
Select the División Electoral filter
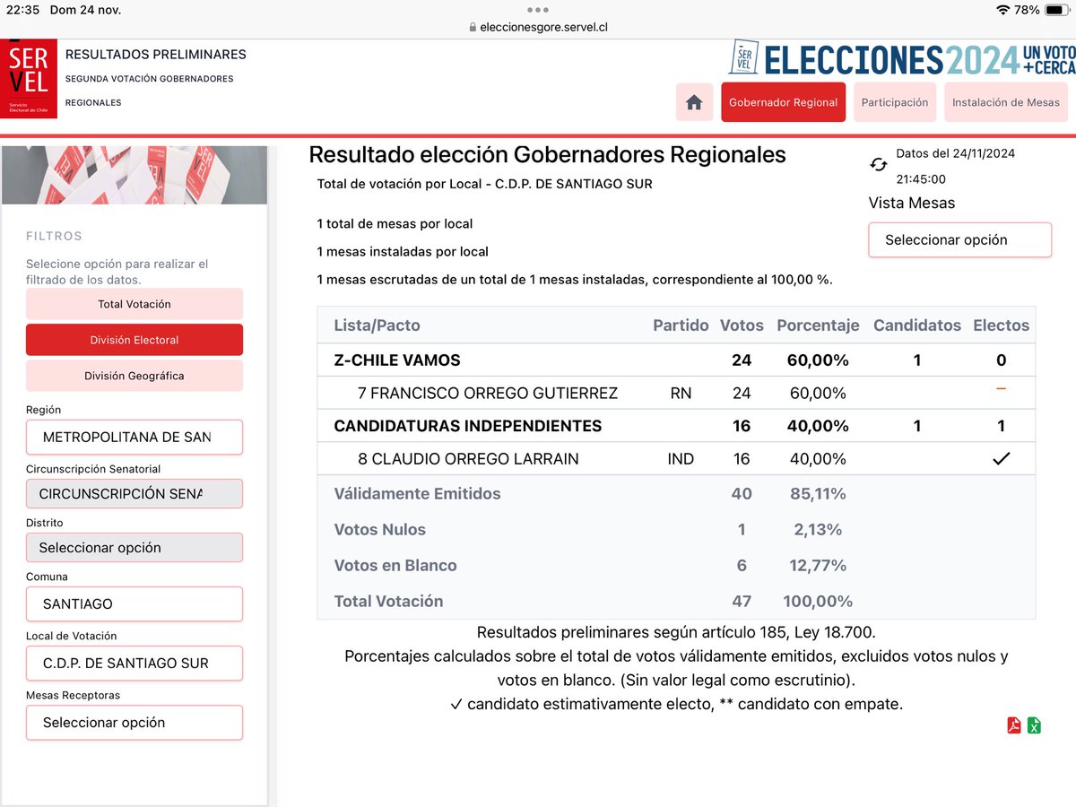point(134,340)
